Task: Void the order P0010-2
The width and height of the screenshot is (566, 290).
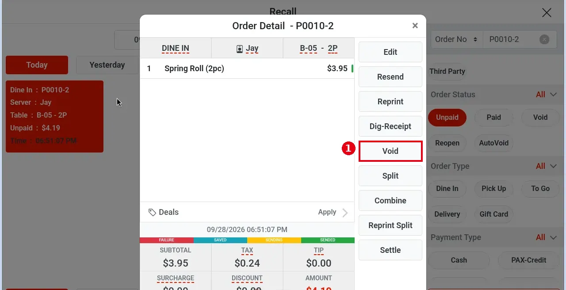Action: click(390, 151)
